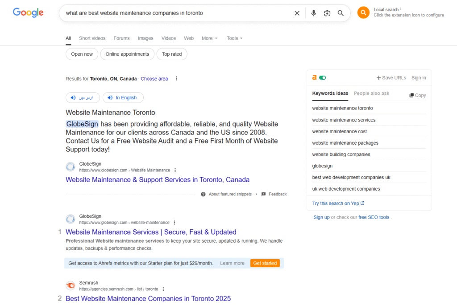Open the Tools dropdown

tap(234, 38)
